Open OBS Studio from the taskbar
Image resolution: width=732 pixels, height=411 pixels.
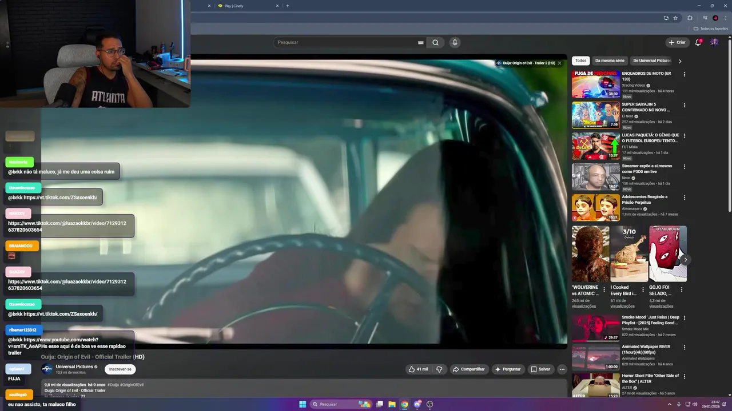(x=429, y=404)
